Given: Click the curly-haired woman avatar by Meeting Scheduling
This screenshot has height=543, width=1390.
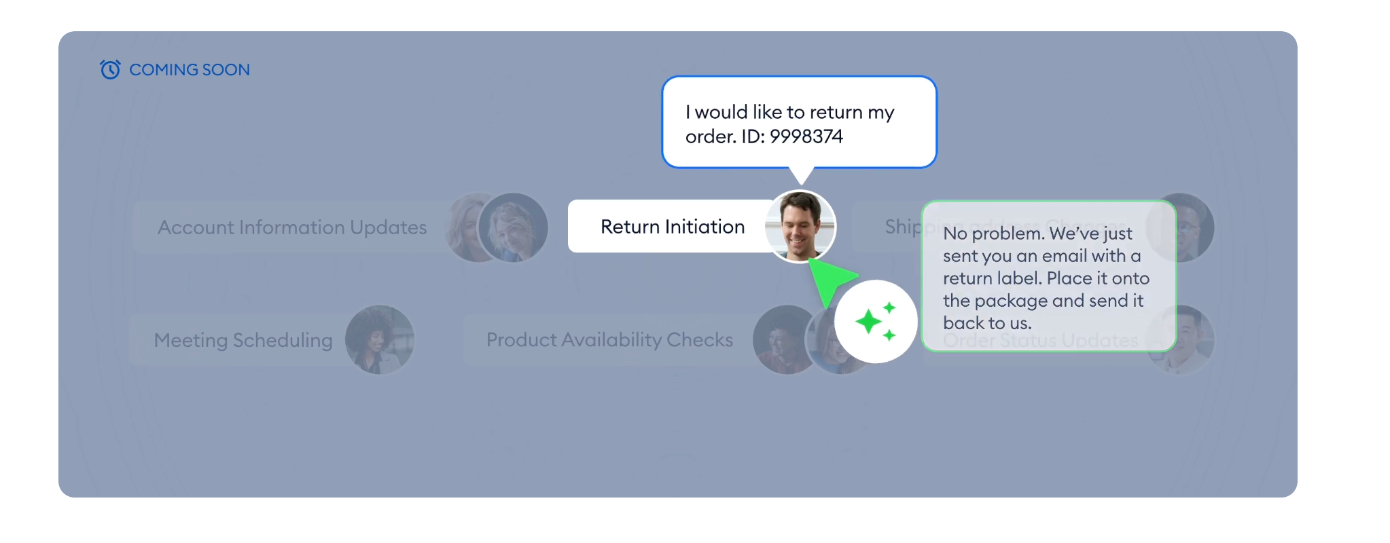Looking at the screenshot, I should tap(380, 339).
